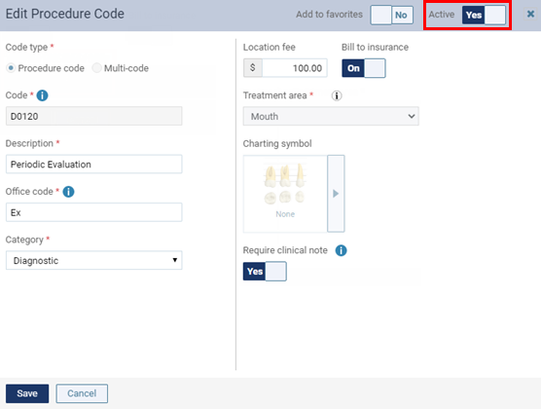Open the Treatment area dropdown
Viewport: 541px width, 409px height.
click(331, 116)
